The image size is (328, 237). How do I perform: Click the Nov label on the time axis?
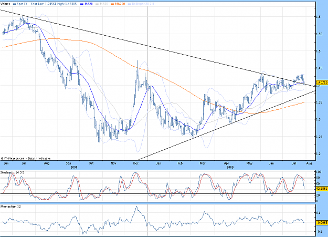(x=113, y=163)
